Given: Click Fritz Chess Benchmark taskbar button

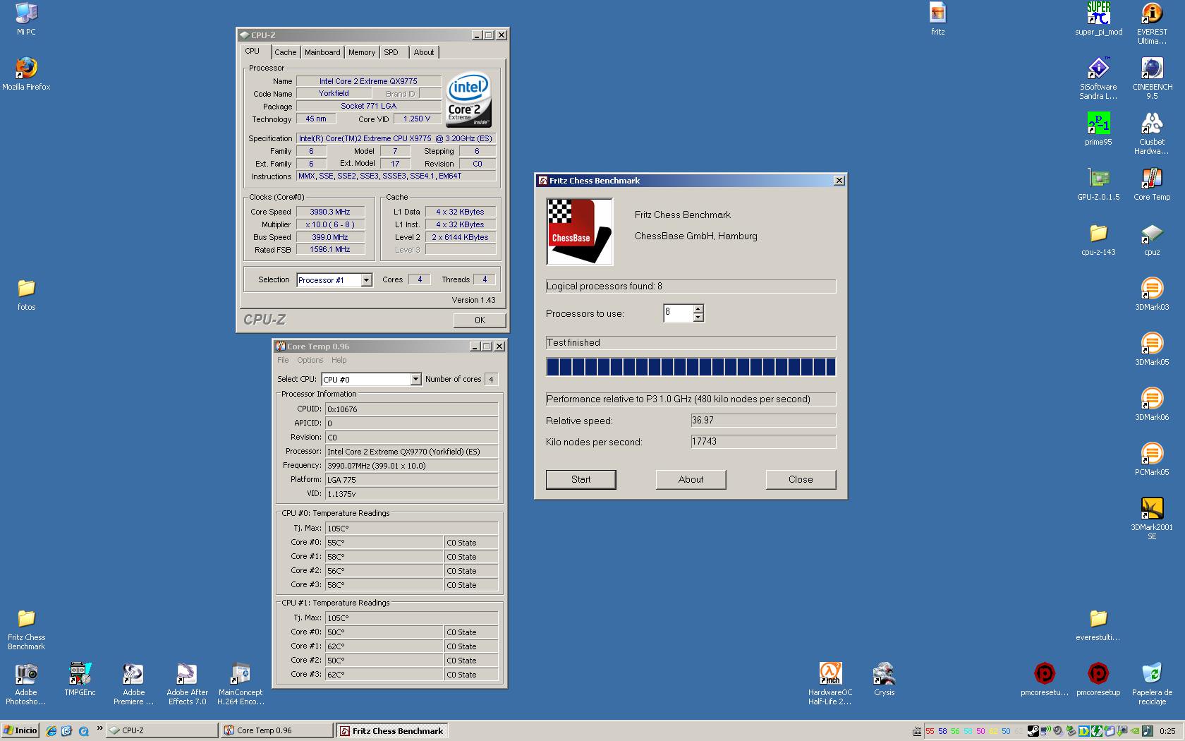Looking at the screenshot, I should coord(392,730).
